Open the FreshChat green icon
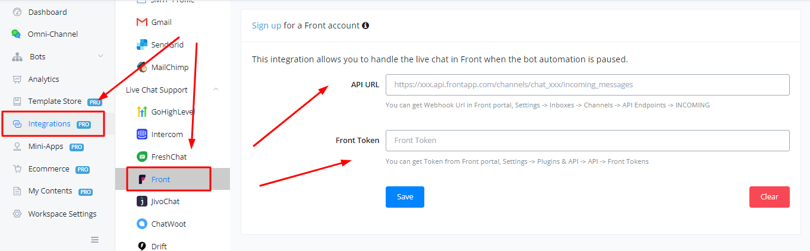Screen dimensions: 810x251 (141, 157)
